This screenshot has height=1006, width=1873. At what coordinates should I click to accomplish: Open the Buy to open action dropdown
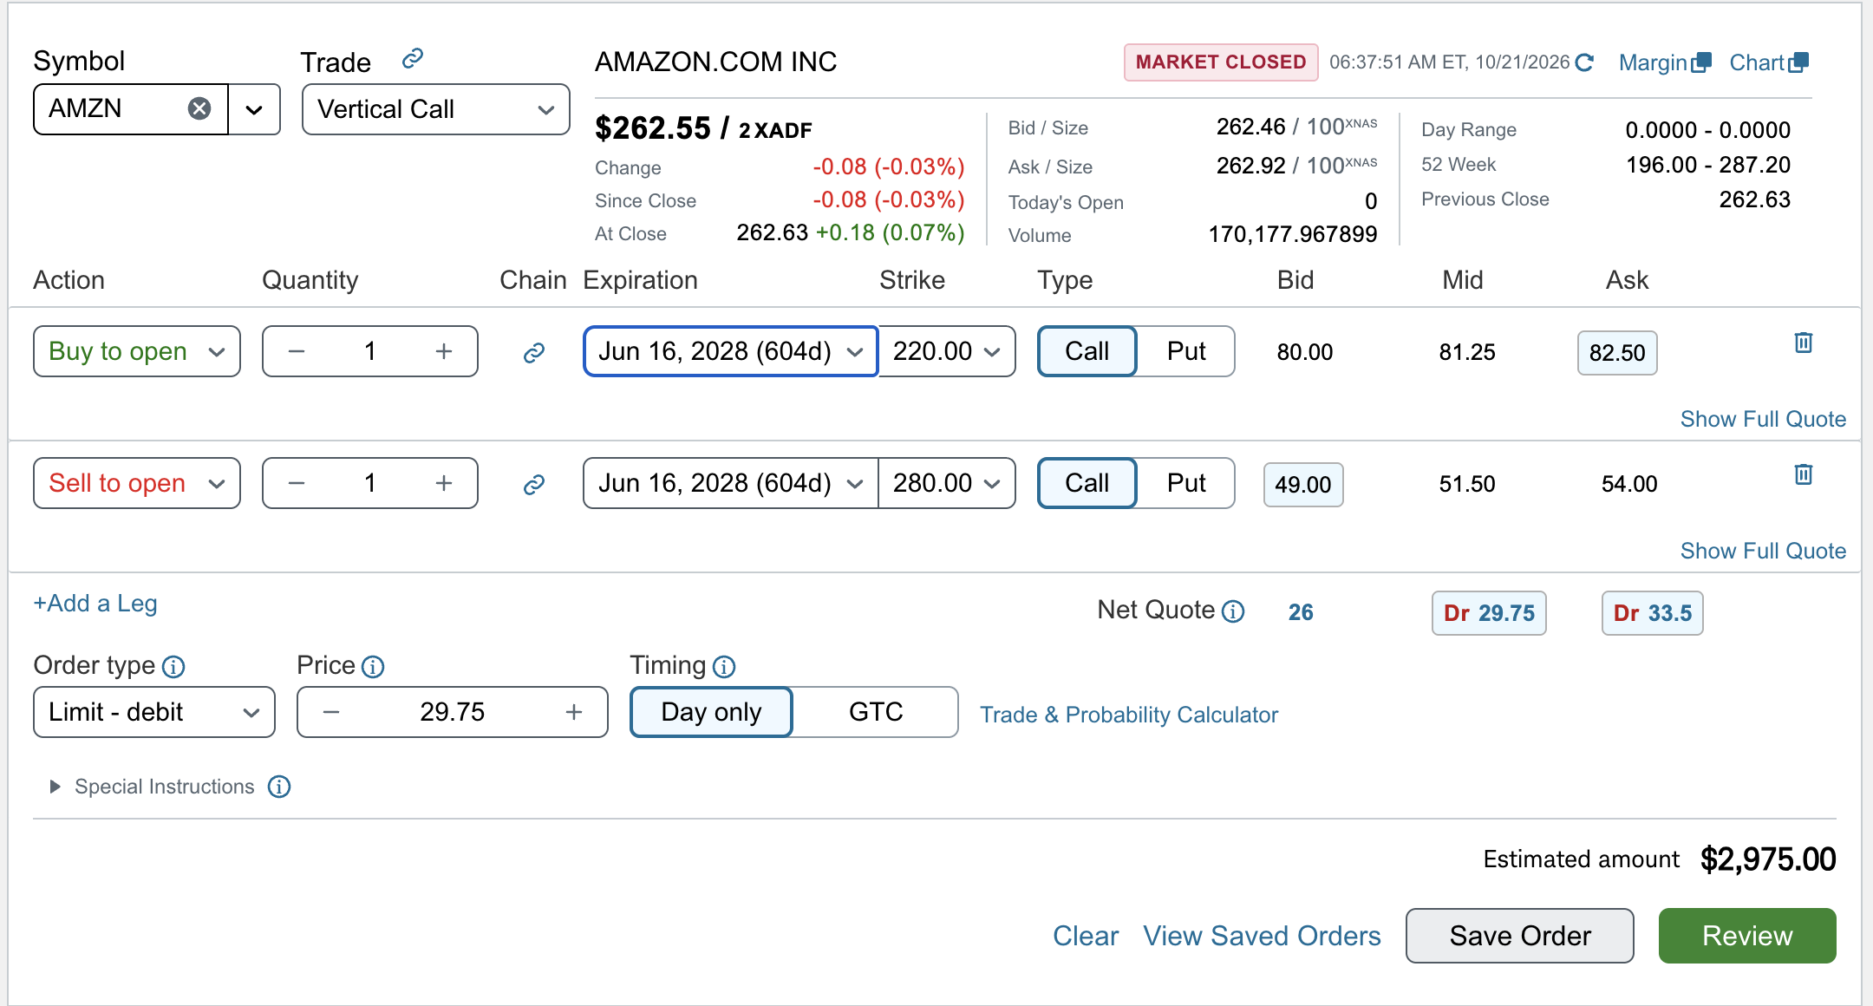pos(137,351)
